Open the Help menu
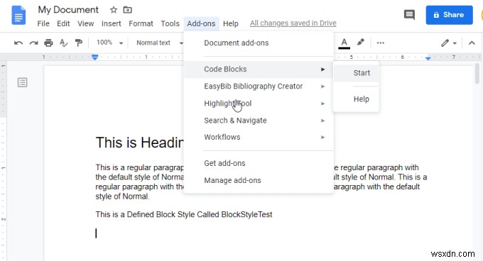This screenshot has height=261, width=483. [231, 23]
